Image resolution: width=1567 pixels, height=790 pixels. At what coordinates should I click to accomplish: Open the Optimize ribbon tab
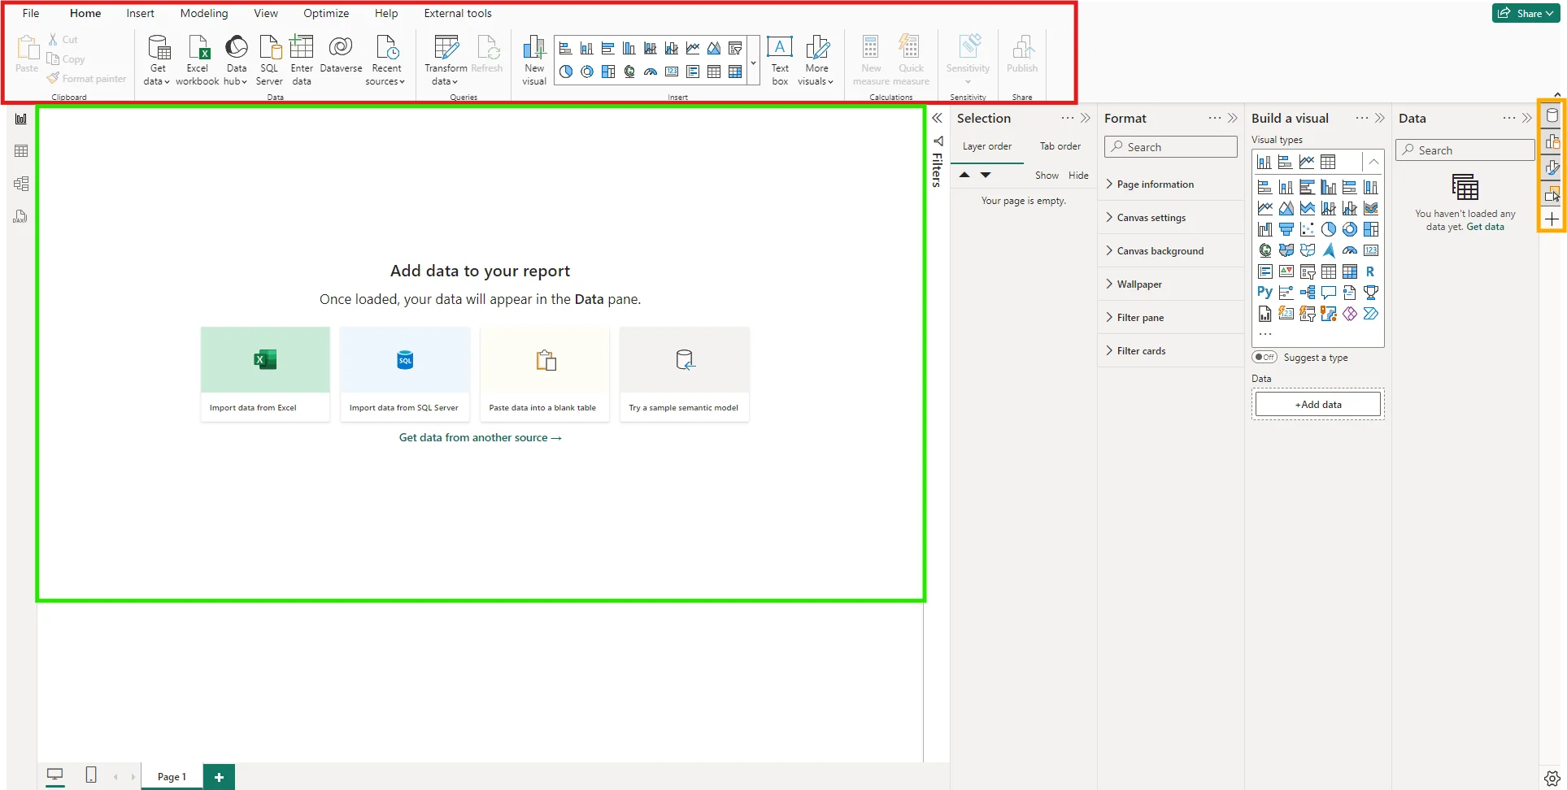[x=326, y=13]
